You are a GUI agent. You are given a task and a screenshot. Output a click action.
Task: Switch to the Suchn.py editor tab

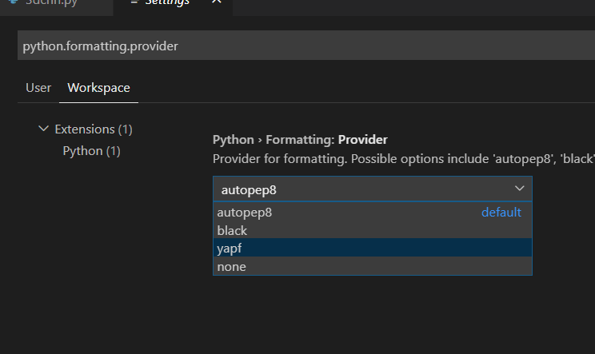50,3
